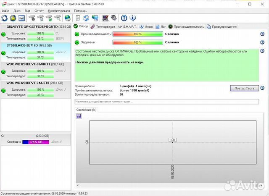Click the comment input field
This screenshot has height=196, width=269.
[166, 101]
